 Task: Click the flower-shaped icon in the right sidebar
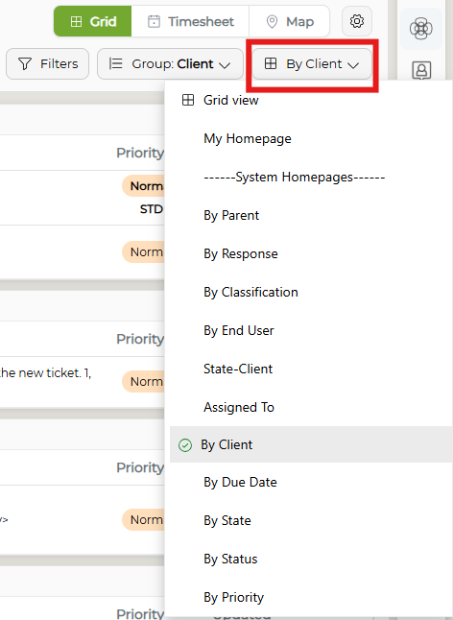pyautogui.click(x=420, y=29)
